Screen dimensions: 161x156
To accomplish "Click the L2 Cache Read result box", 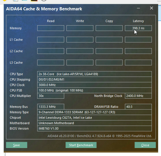I will pyautogui.click(x=51, y=51).
